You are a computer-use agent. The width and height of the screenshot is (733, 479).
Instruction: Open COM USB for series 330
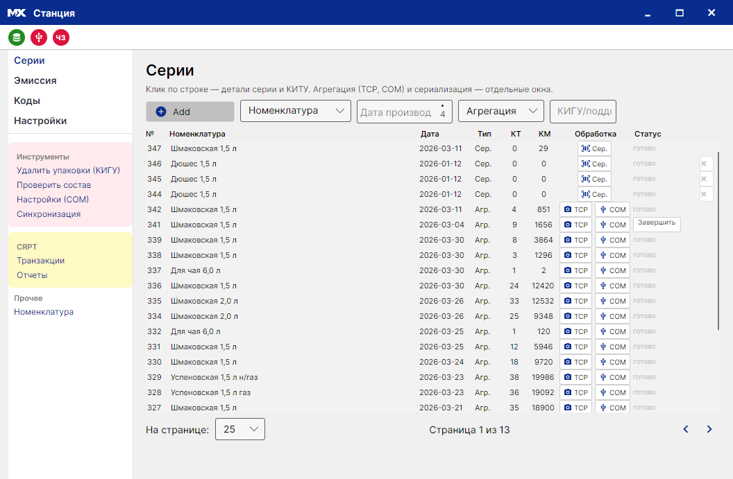[612, 362]
